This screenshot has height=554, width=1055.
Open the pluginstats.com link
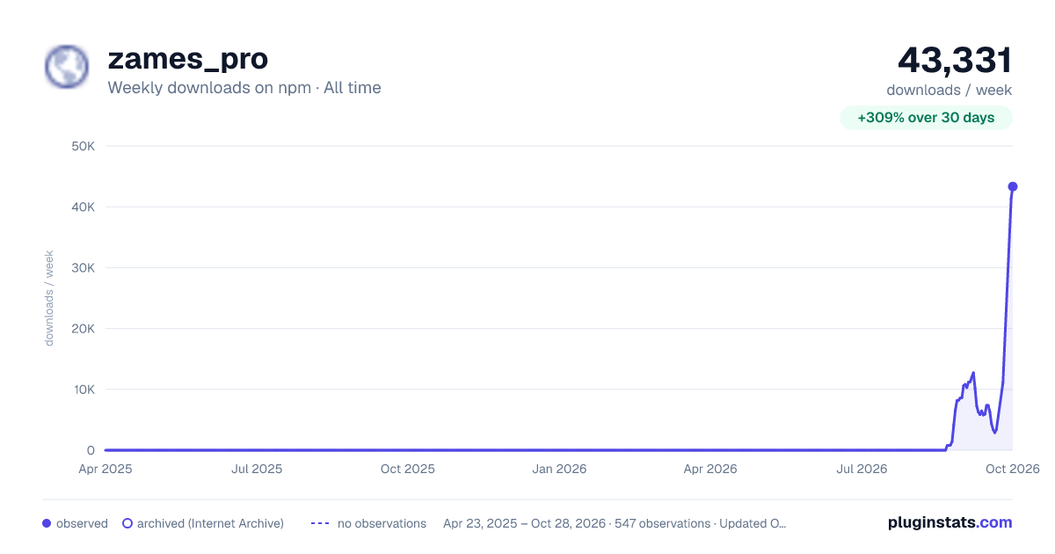950,522
